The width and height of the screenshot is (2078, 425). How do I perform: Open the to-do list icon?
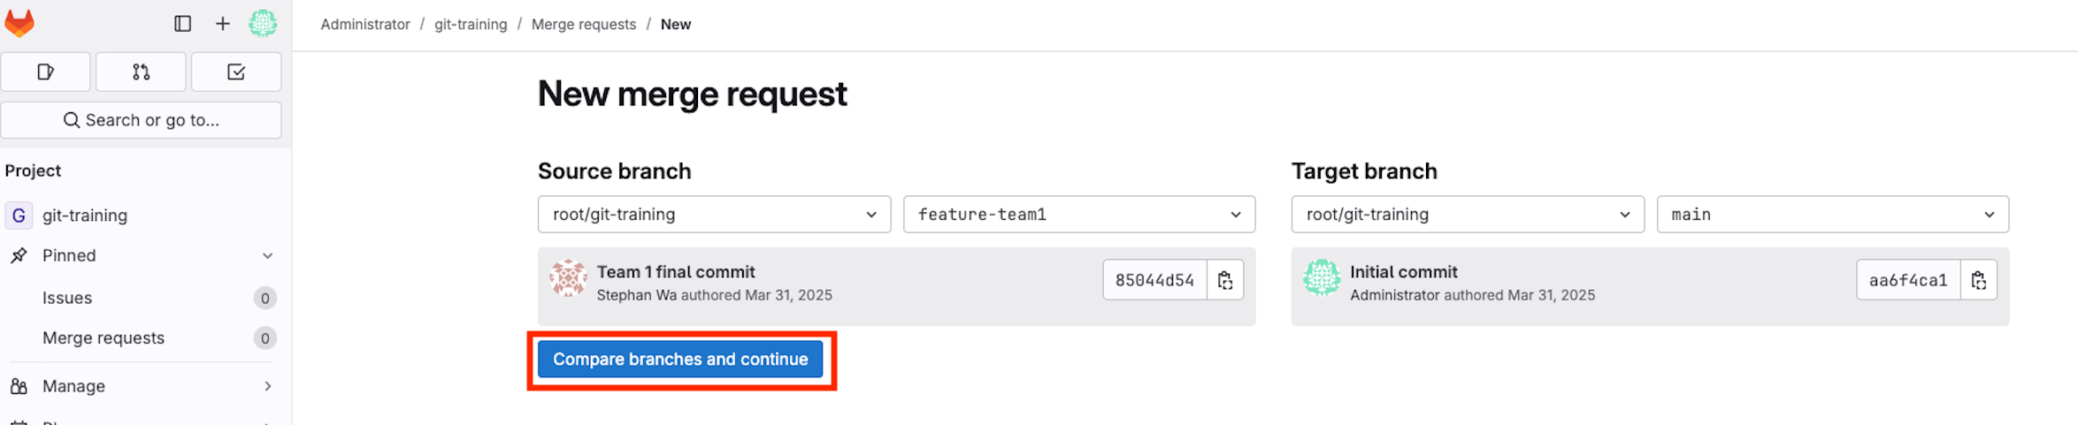(x=236, y=72)
